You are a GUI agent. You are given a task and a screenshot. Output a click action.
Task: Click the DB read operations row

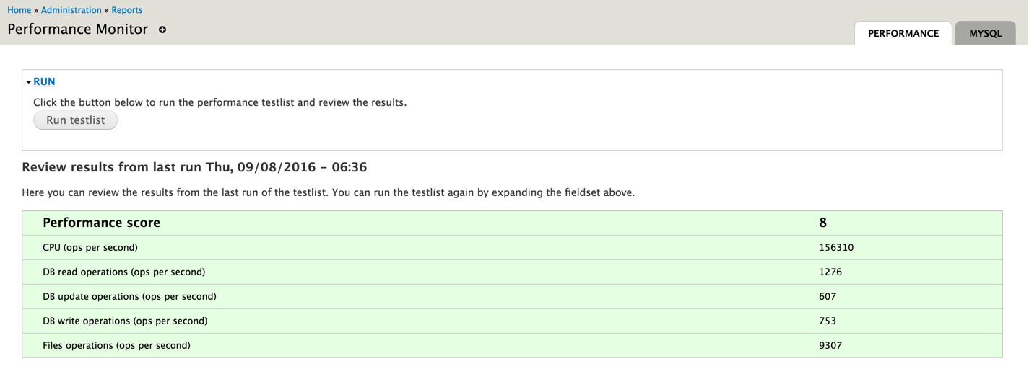124,272
